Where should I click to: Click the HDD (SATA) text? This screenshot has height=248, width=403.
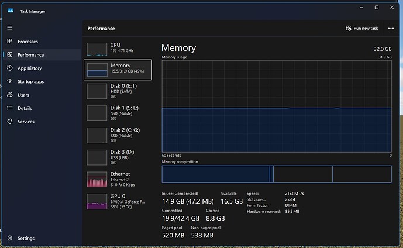121,91
